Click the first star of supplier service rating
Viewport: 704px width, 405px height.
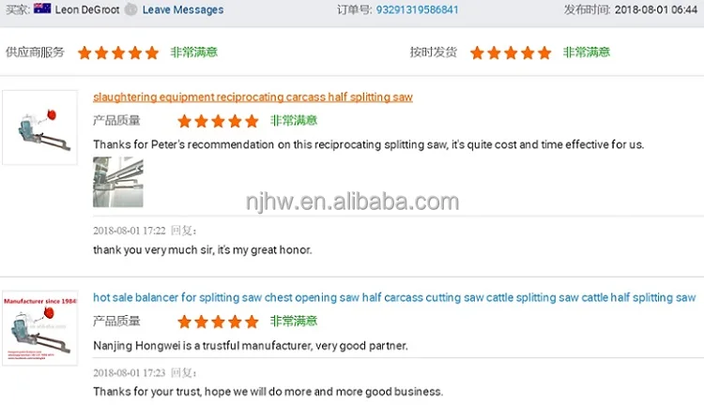pyautogui.click(x=84, y=52)
